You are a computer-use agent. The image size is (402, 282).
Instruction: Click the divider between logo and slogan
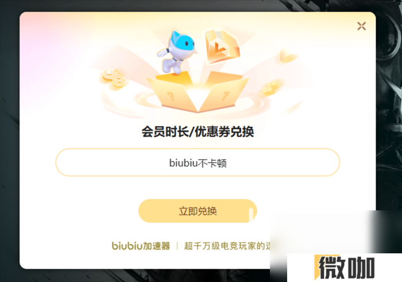click(x=177, y=246)
